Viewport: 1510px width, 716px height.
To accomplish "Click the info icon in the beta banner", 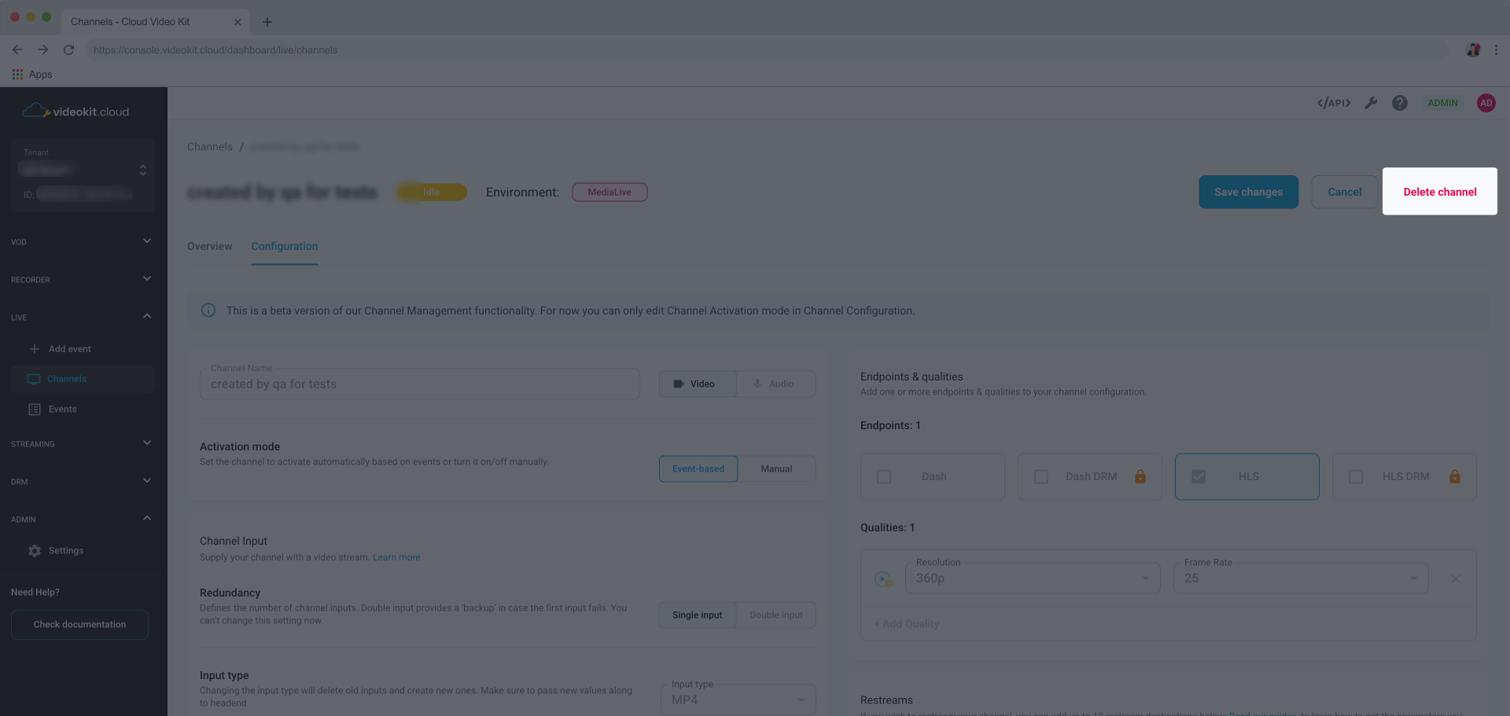I will point(208,310).
